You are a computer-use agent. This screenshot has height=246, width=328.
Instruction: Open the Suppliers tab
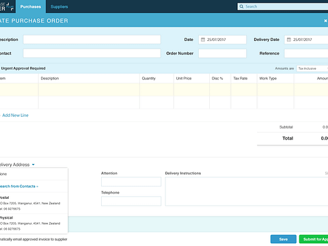[x=59, y=7]
